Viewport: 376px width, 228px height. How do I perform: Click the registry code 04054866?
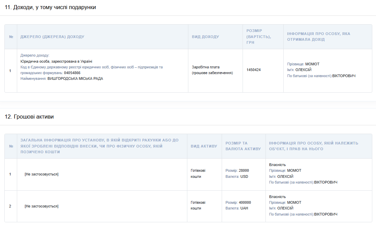72,73
